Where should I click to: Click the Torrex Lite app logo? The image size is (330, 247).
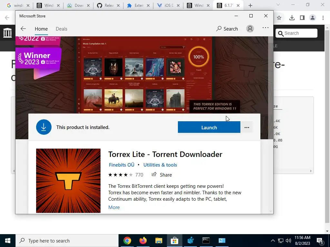[68, 181]
